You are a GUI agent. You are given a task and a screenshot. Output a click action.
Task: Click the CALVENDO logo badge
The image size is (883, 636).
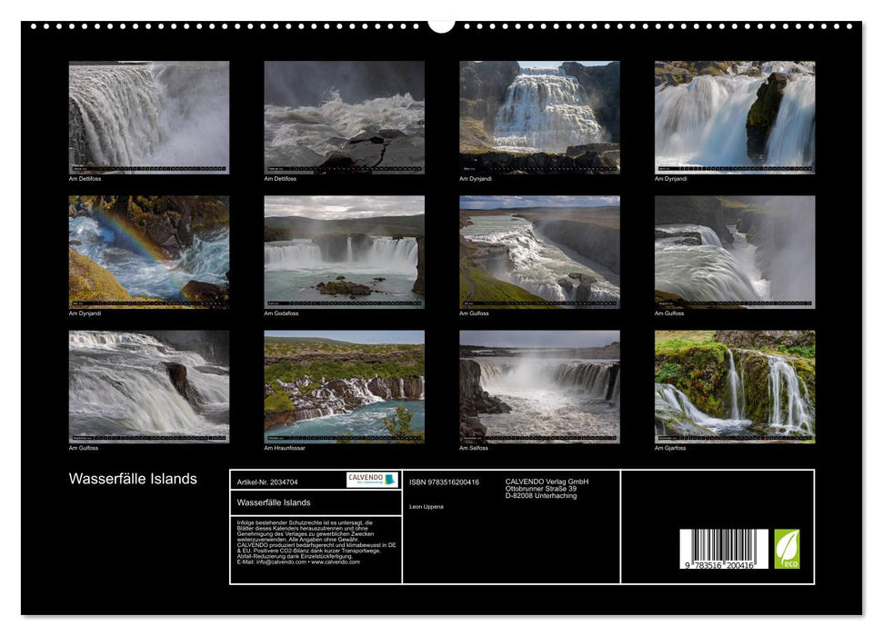(372, 480)
